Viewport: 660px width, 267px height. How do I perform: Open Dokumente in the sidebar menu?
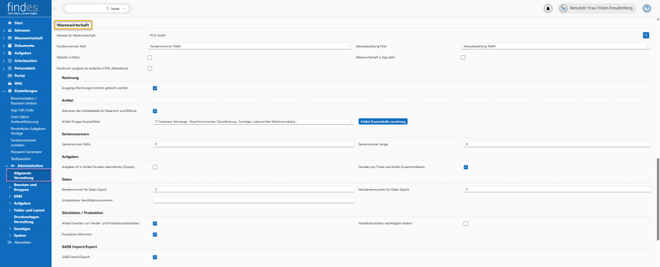[x=24, y=46]
